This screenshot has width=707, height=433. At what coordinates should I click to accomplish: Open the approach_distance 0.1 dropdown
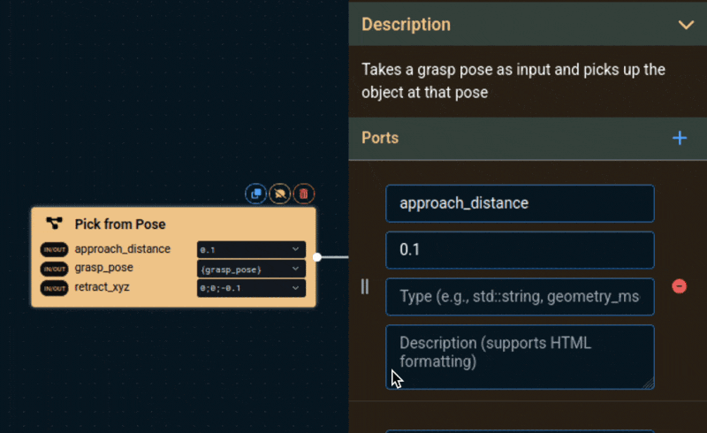251,249
